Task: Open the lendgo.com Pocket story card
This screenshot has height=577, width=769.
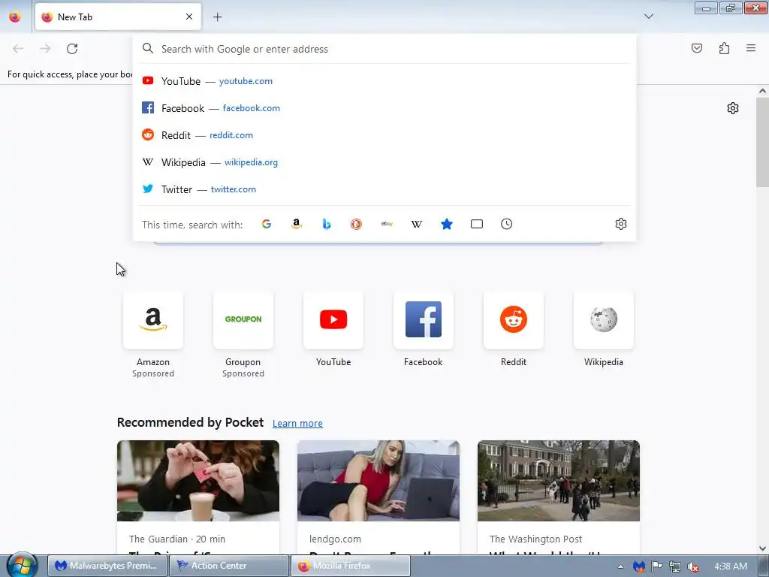Action: click(378, 497)
